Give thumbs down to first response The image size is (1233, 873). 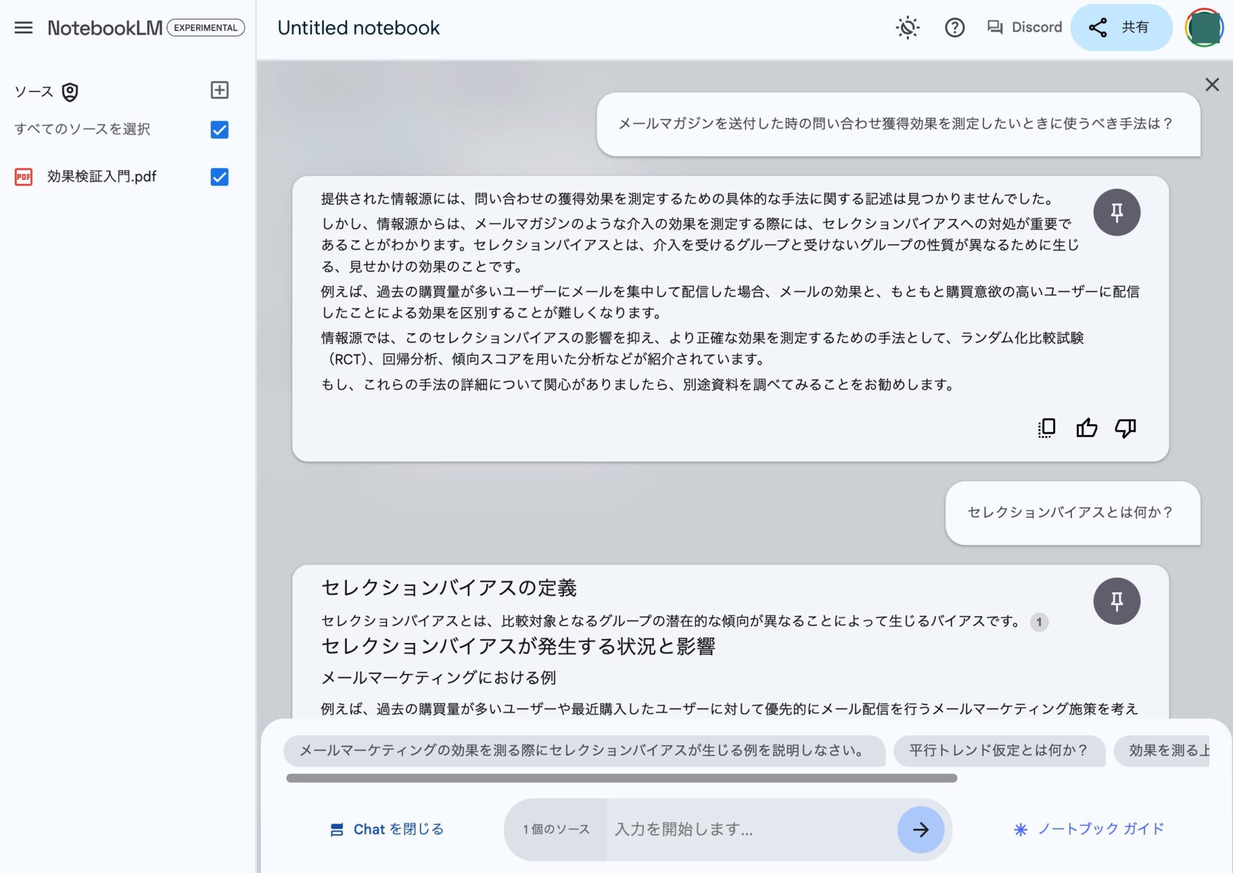(1125, 428)
